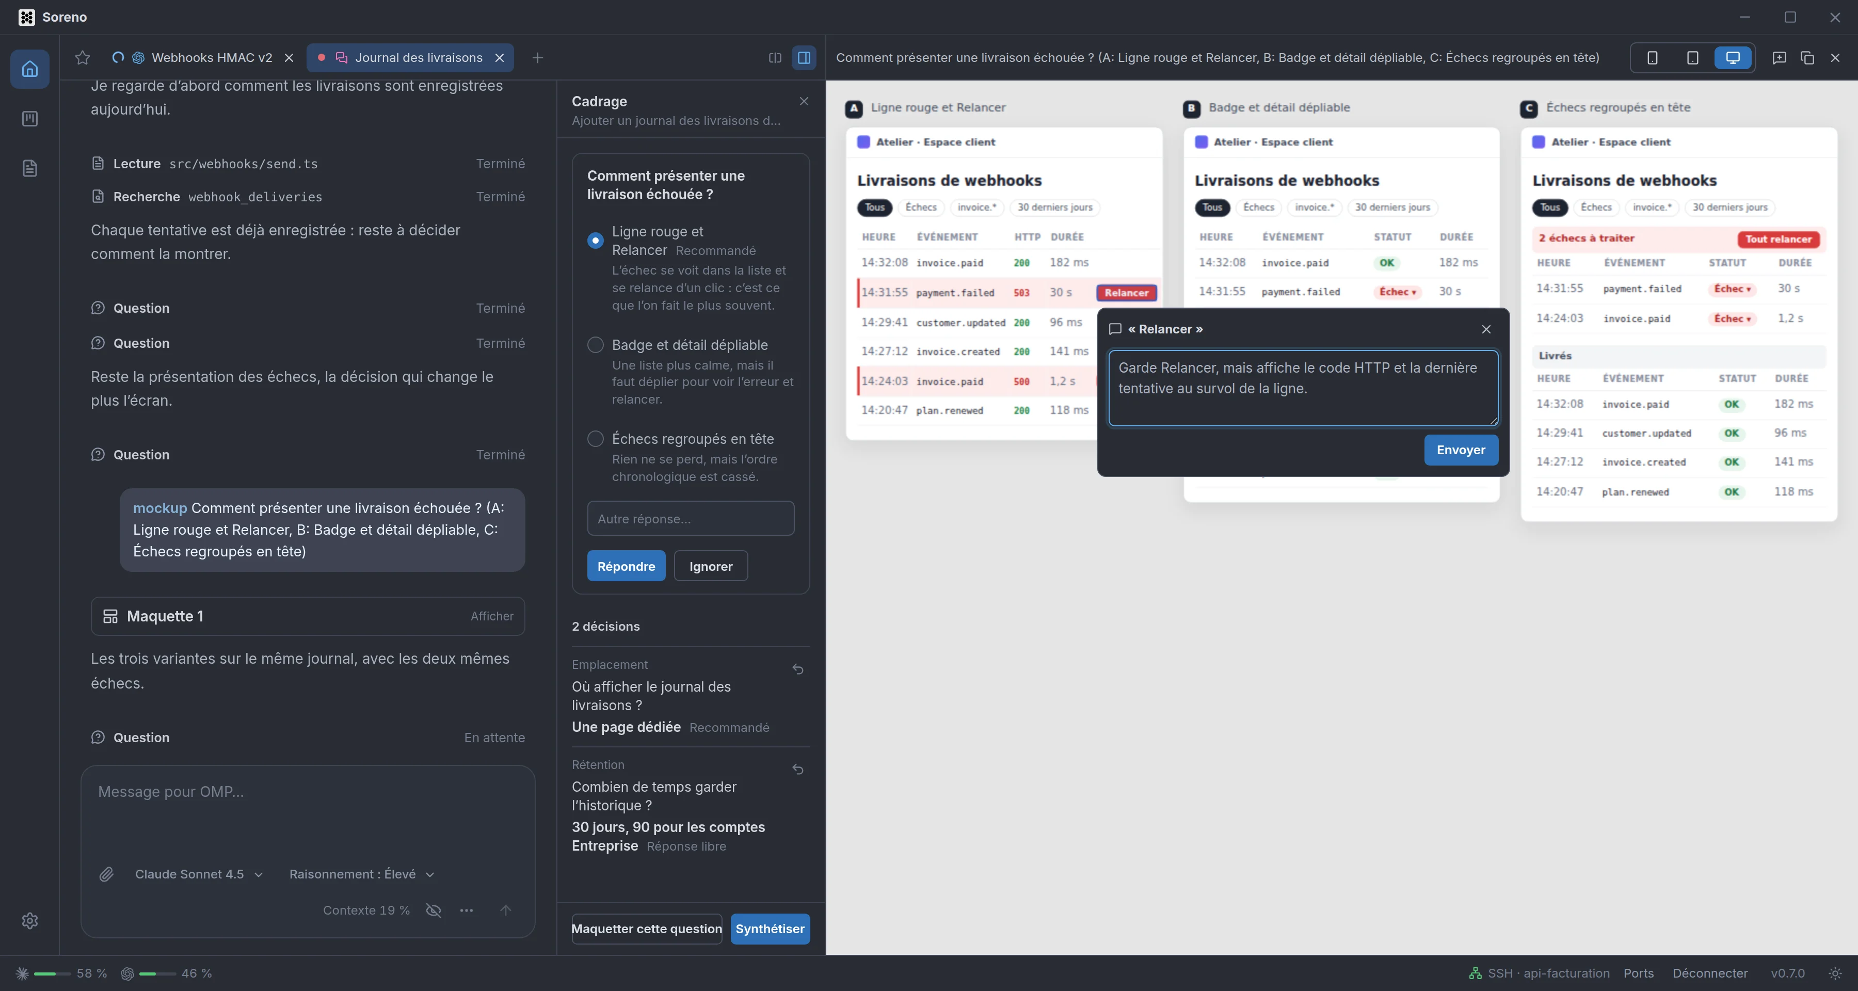Click the Synthétiser button
This screenshot has height=991, width=1858.
pyautogui.click(x=770, y=929)
